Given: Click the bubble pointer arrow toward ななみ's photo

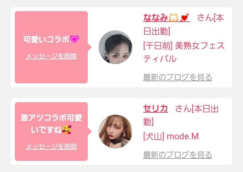Looking at the screenshot, I should (89, 47).
